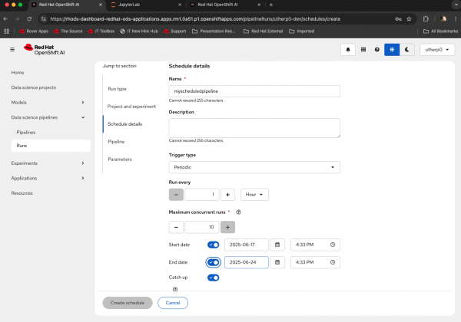Click the hamburger navigation menu icon
Screen dimensions: 461x322
[x=12, y=49]
